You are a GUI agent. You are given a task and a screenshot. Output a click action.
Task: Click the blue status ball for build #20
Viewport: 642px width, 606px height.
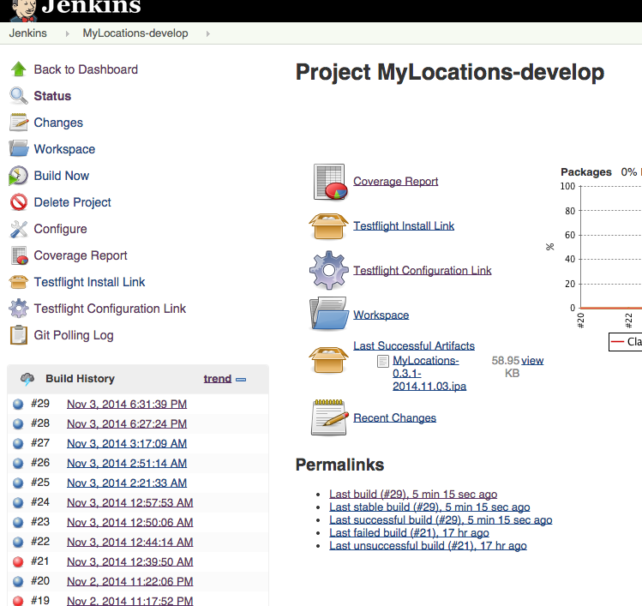coord(18,581)
